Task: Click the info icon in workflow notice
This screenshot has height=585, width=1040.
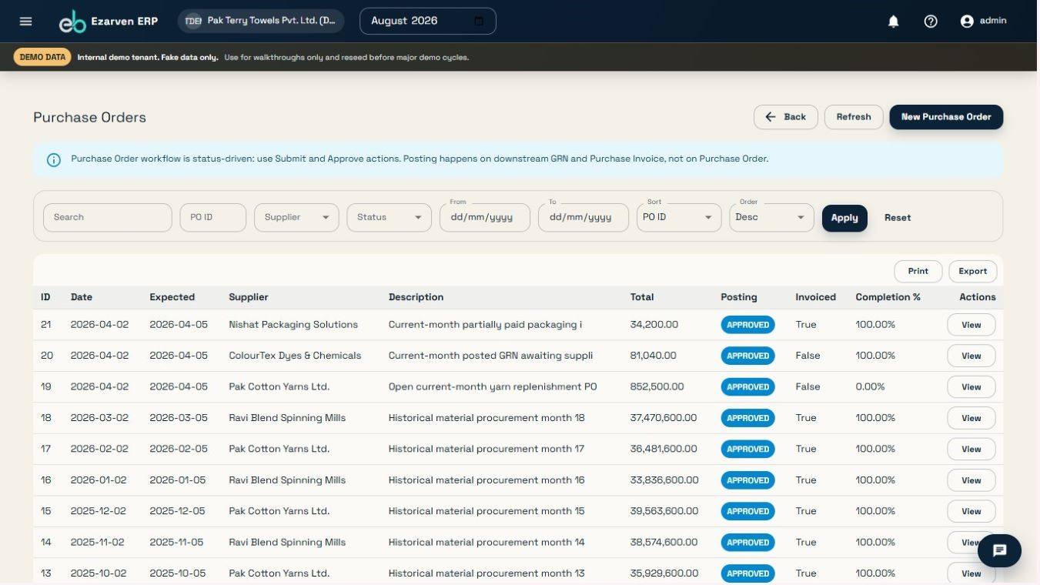Action: [54, 160]
